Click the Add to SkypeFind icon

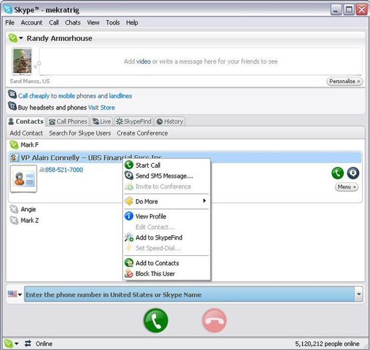(129, 237)
